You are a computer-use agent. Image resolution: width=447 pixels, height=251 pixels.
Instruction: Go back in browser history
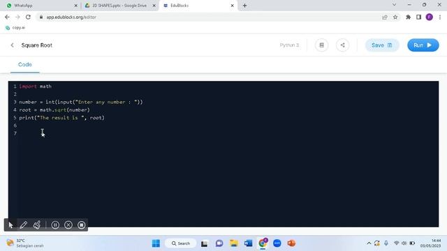7,17
